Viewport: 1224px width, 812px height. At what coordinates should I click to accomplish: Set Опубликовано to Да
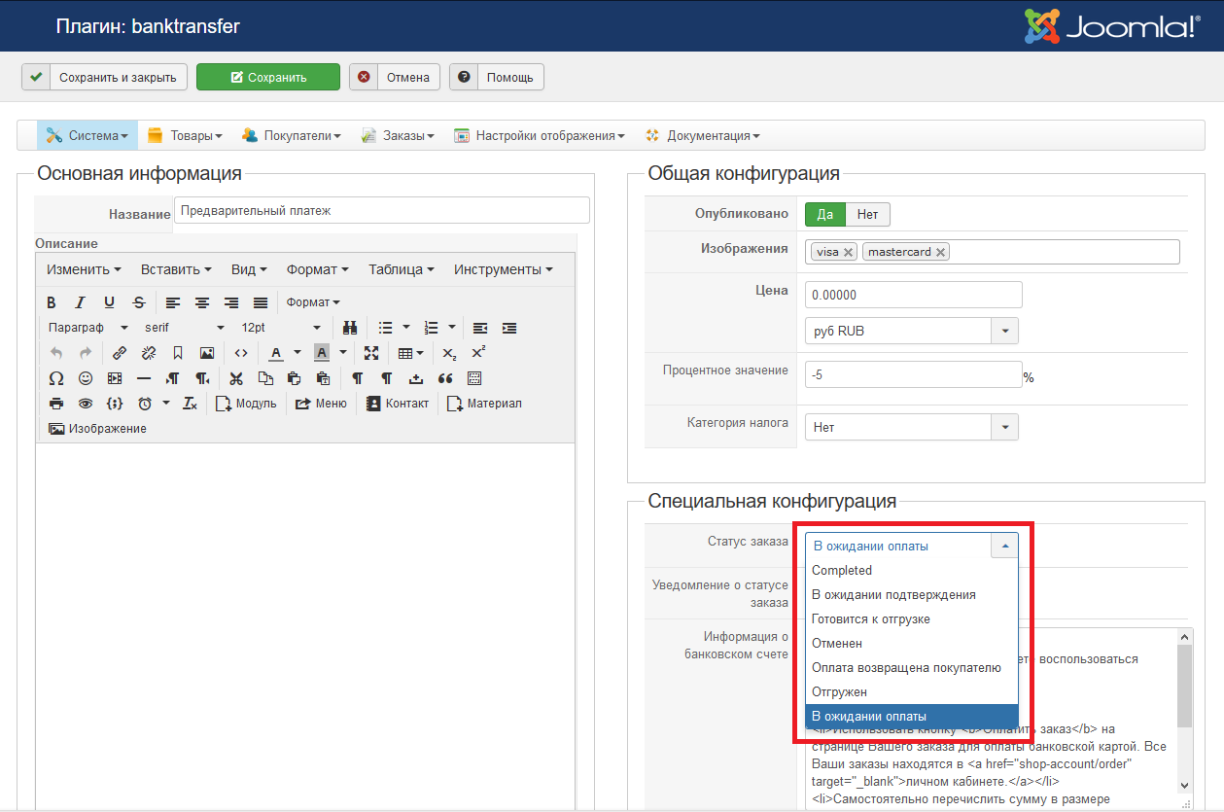(x=824, y=214)
